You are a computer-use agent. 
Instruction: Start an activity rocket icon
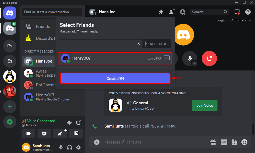coord(60,134)
